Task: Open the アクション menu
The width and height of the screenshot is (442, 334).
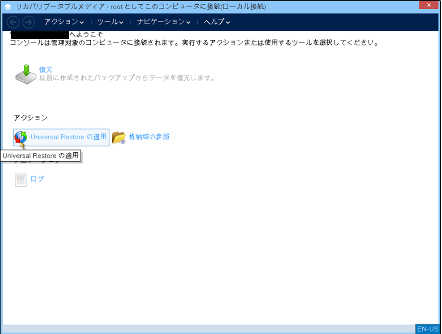Action: 61,22
